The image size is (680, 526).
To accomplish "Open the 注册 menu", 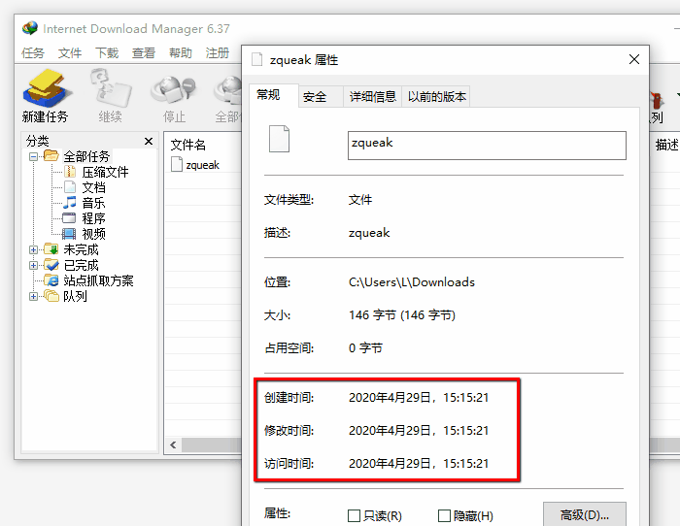I will click(218, 53).
